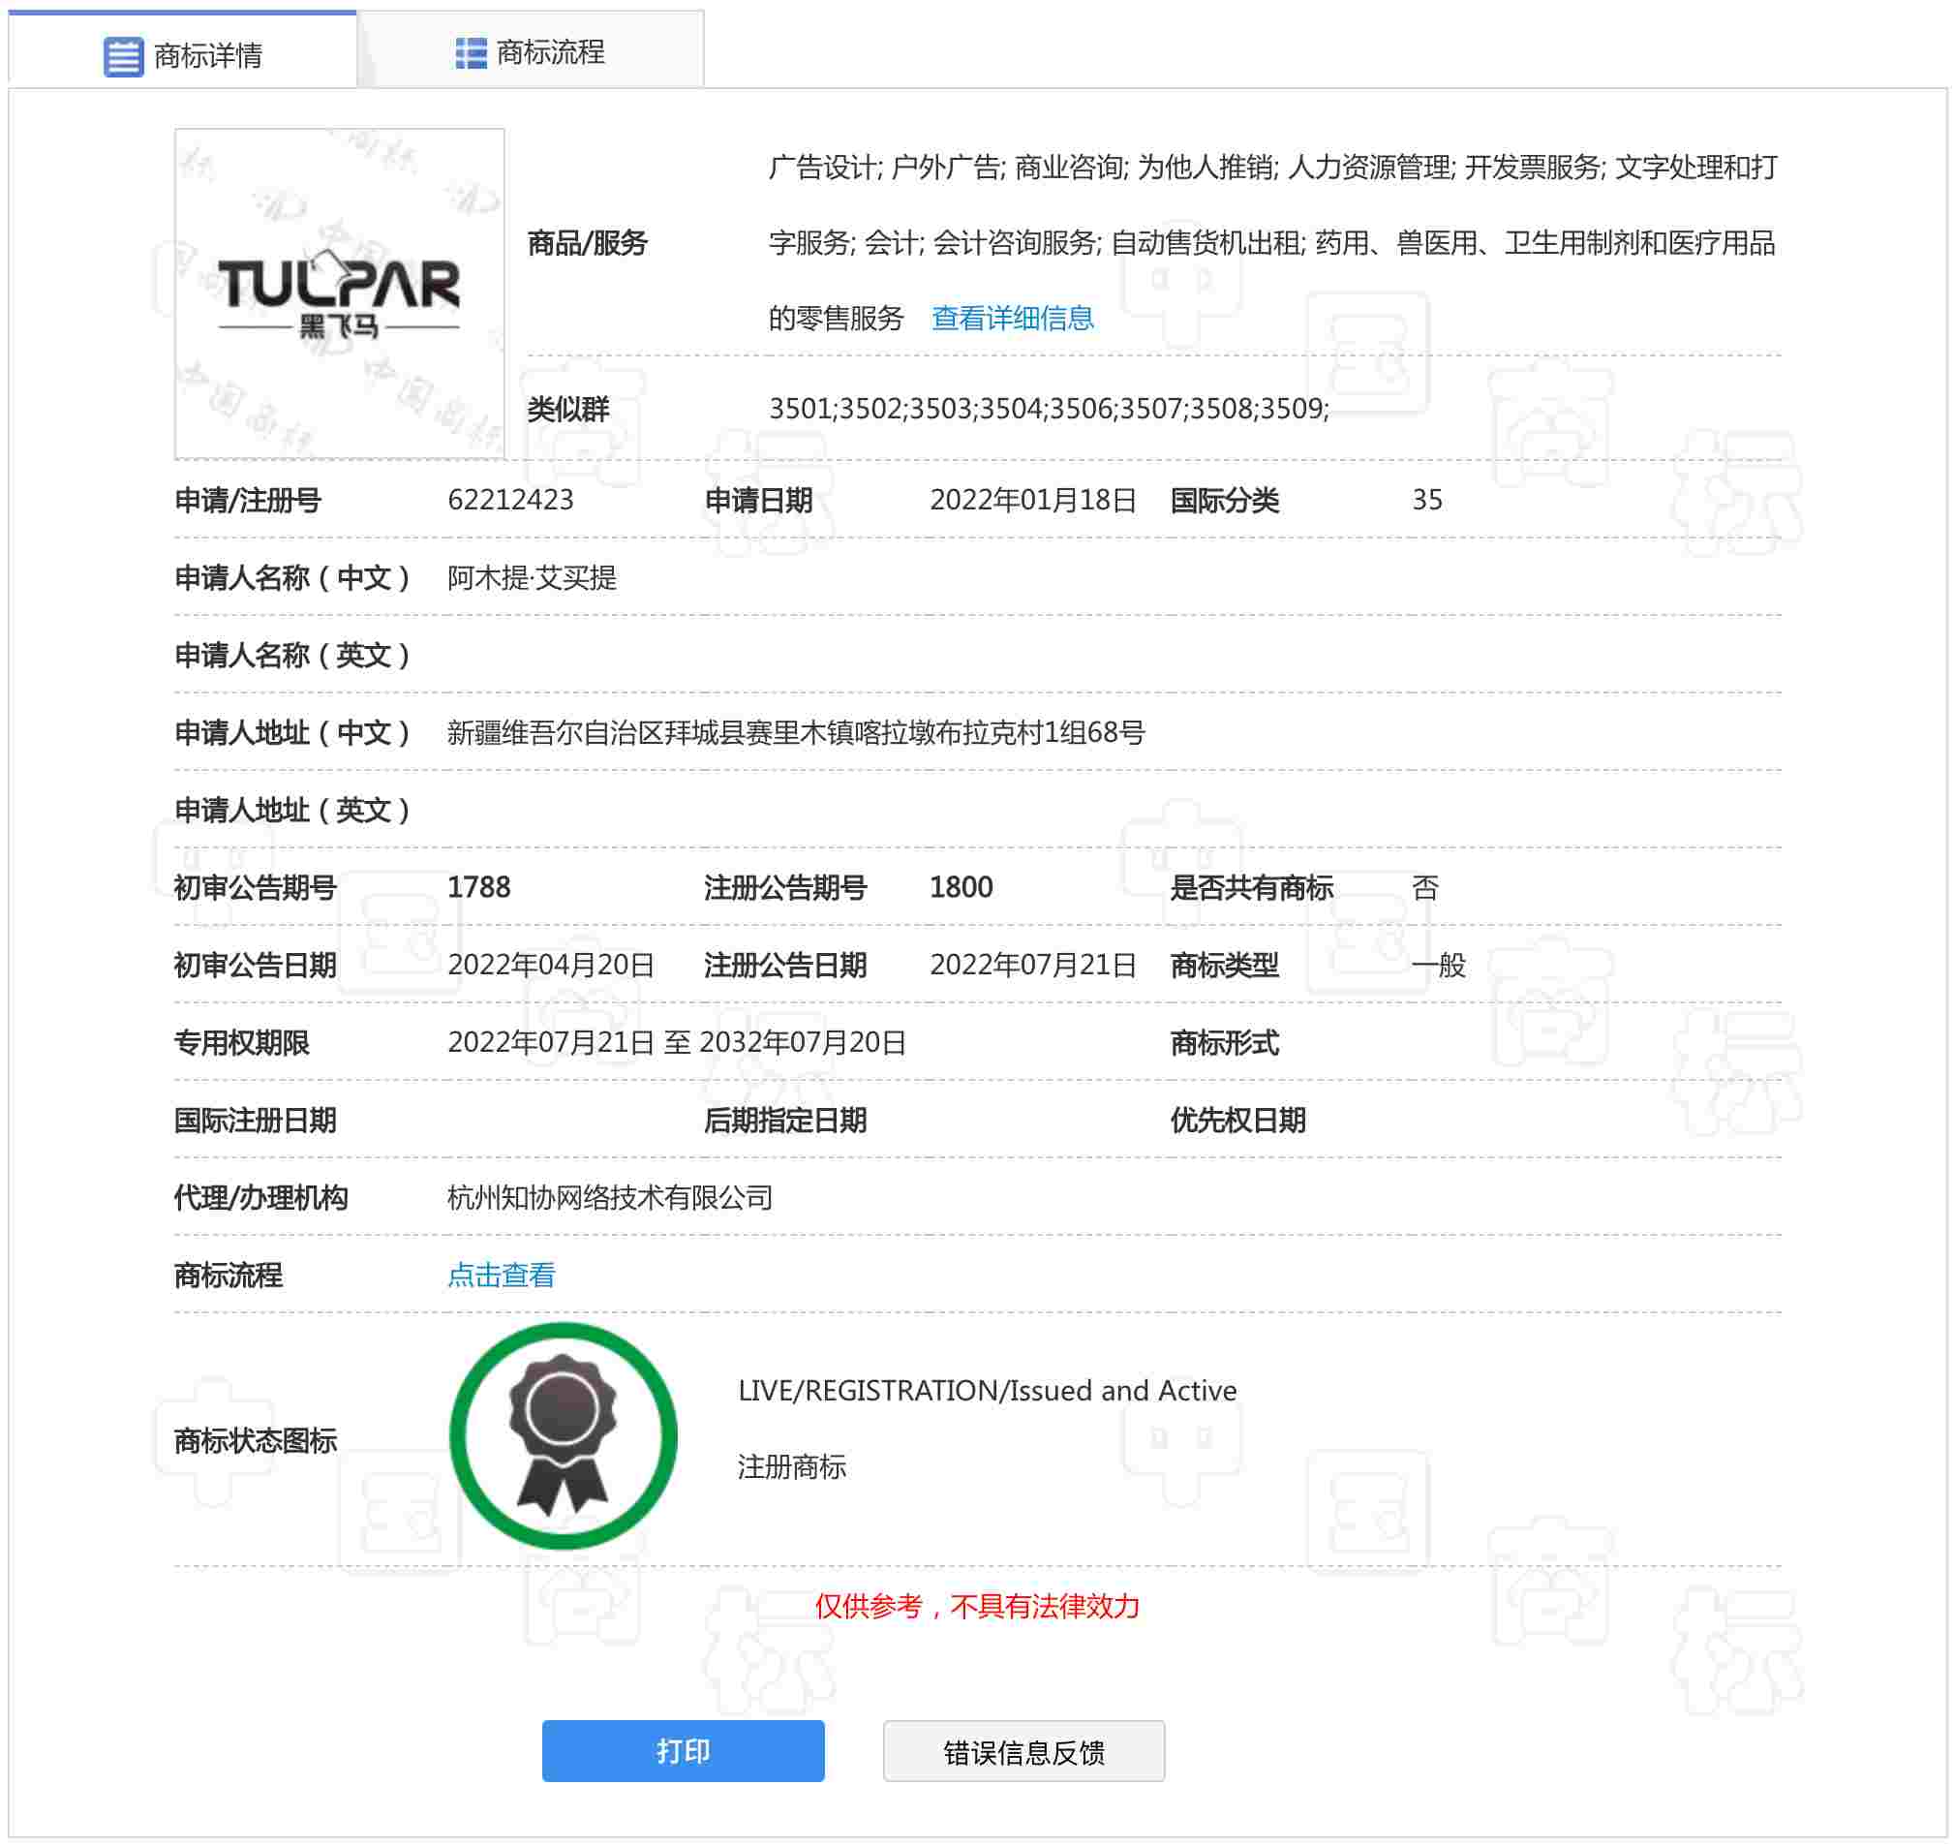This screenshot has width=1954, height=1846.
Task: Click the applicant address in 新疆维吾尔自治区
Action: (795, 732)
